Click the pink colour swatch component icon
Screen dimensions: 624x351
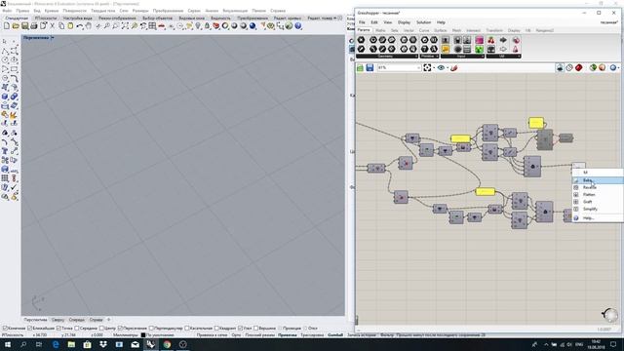click(x=479, y=40)
